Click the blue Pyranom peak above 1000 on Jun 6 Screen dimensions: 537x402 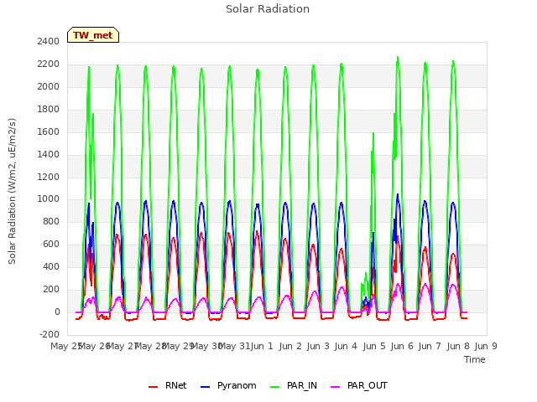point(398,195)
